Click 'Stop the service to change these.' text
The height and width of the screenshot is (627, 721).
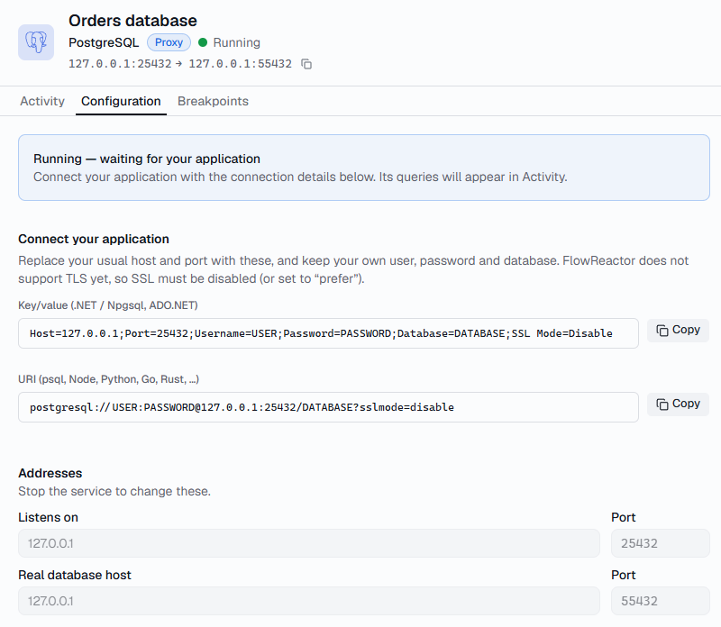coord(114,491)
